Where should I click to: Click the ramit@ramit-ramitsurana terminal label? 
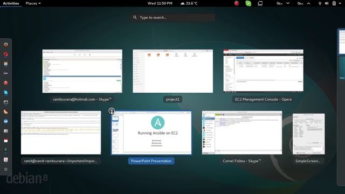[61, 161]
